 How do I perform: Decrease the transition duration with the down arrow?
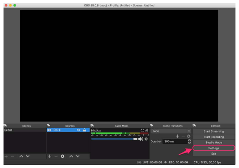[189, 143]
